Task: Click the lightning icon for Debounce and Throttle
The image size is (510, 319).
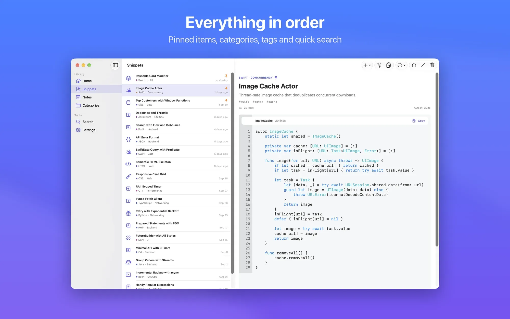Action: click(x=129, y=115)
